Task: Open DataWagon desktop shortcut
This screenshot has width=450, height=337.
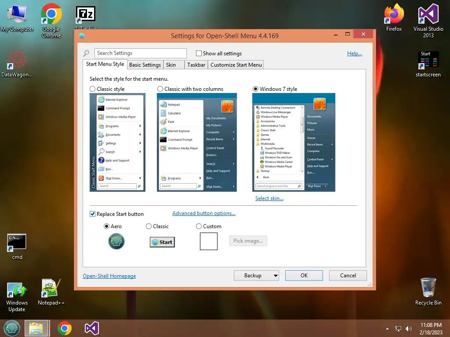Action: tap(17, 64)
